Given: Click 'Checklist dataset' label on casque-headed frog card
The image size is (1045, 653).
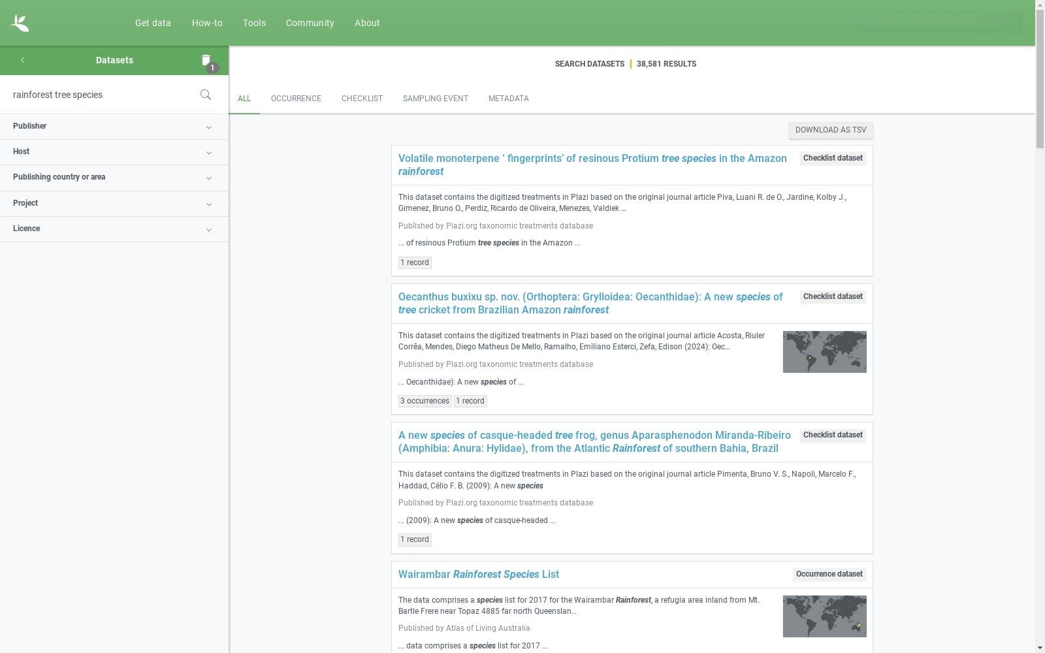Looking at the screenshot, I should (x=833, y=435).
